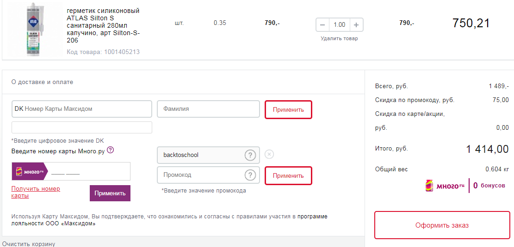Click the help icon in Промокод field
The image size is (514, 247).
250,175
